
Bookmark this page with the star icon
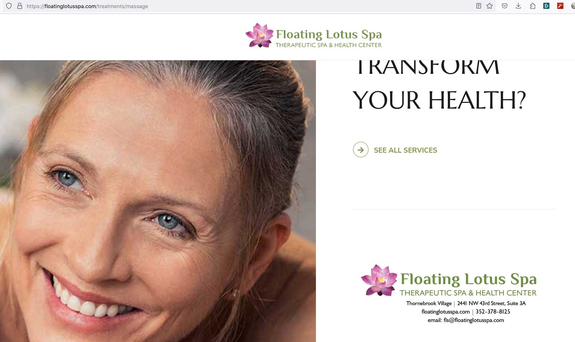pos(490,6)
